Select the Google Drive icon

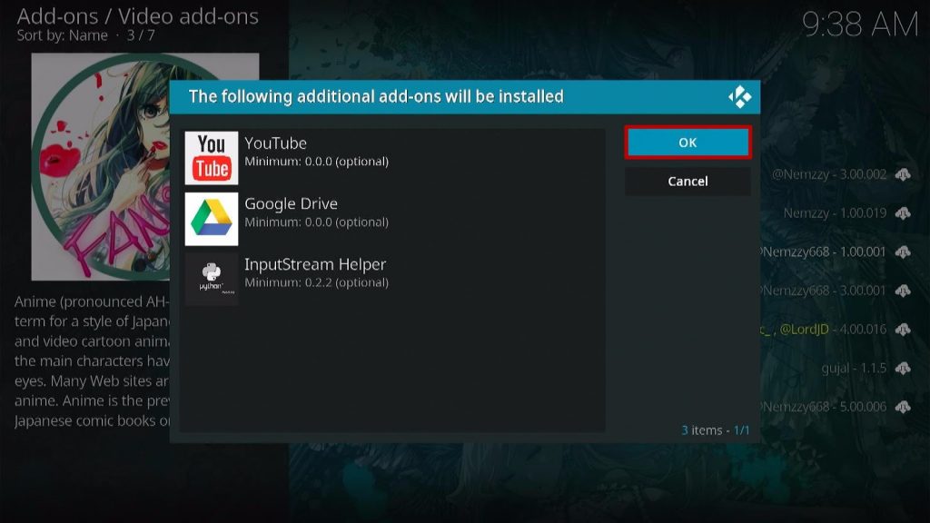click(x=211, y=219)
